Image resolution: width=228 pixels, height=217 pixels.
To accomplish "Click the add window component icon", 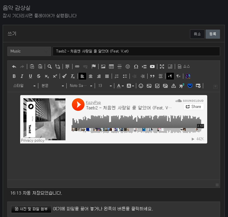I will click(198, 86).
